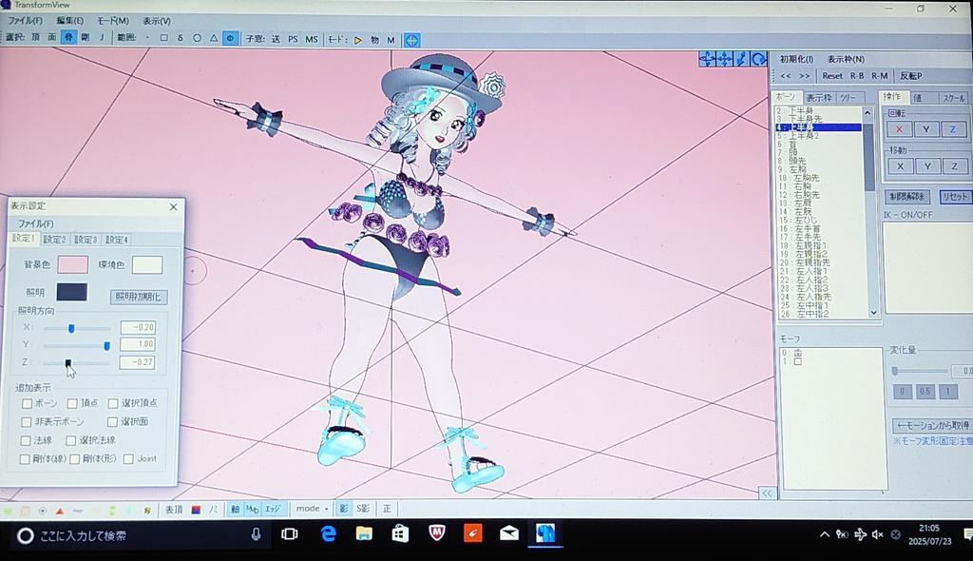Select Joint mode J in toolbar

click(x=102, y=38)
